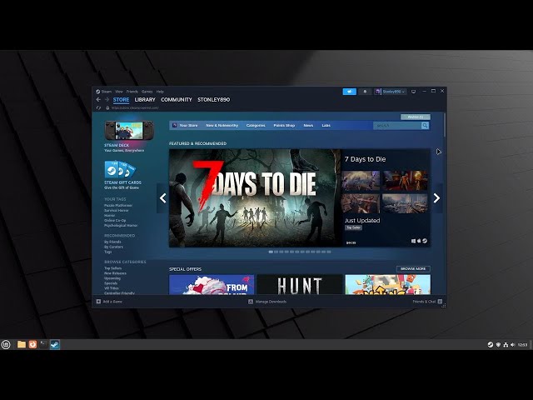Click the volume speaker icon in the tray
This screenshot has width=533, height=400.
513,344
